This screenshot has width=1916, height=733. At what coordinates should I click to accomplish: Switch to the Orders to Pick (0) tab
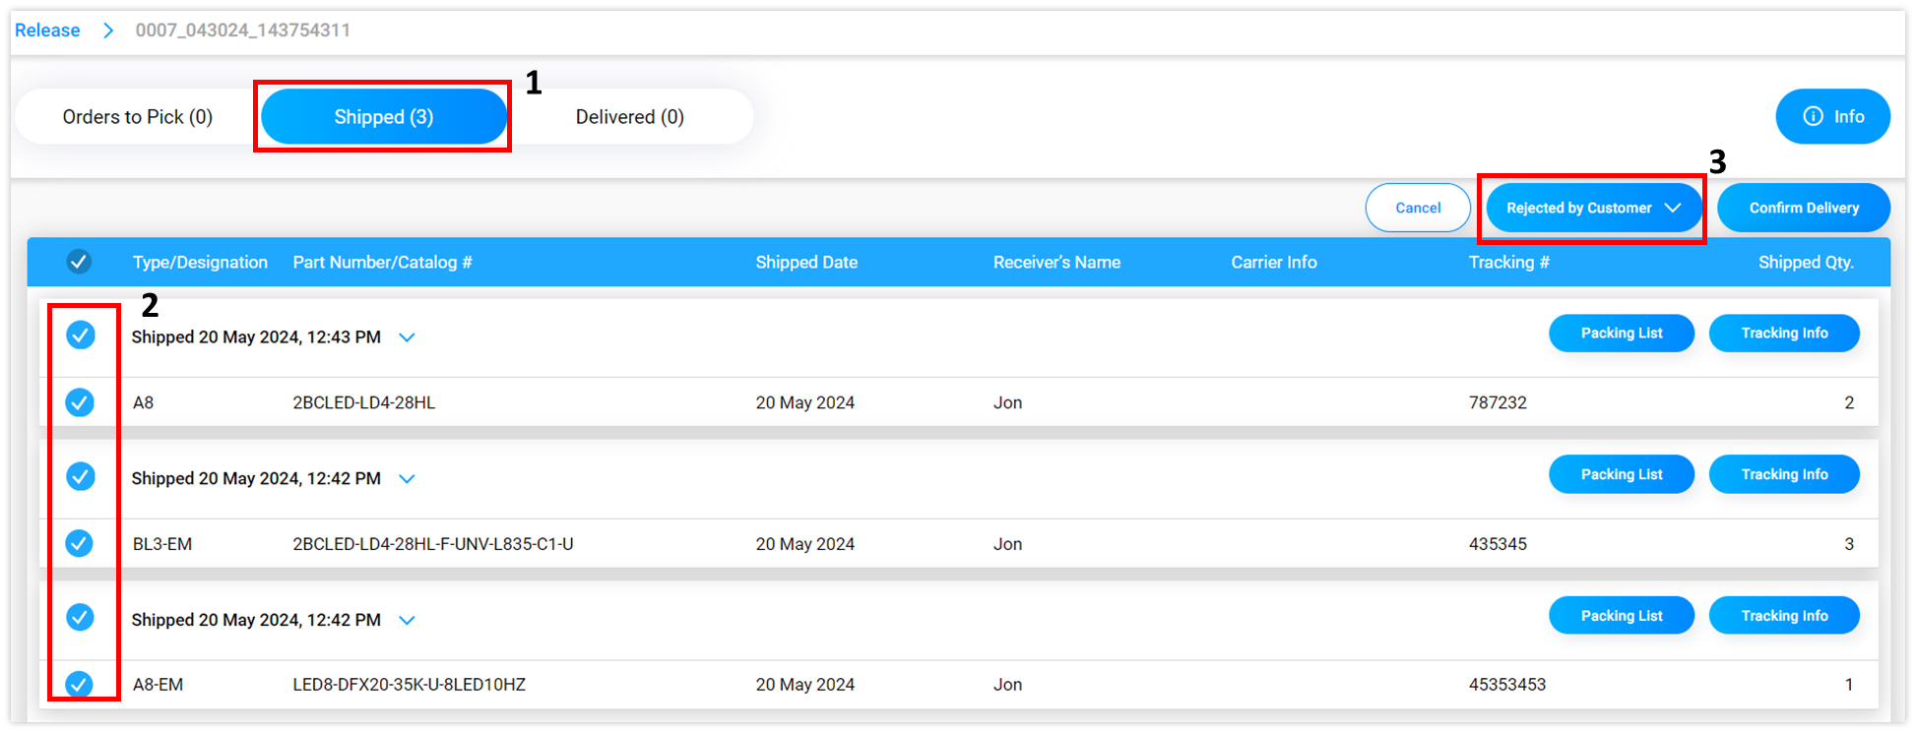tap(137, 116)
